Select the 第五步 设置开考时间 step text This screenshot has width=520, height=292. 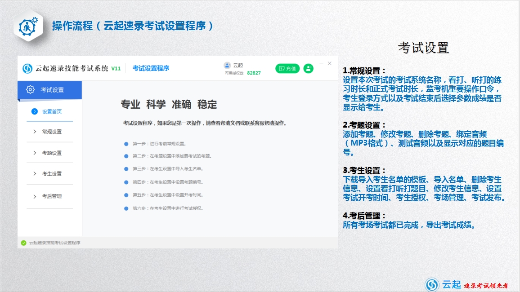168,195
